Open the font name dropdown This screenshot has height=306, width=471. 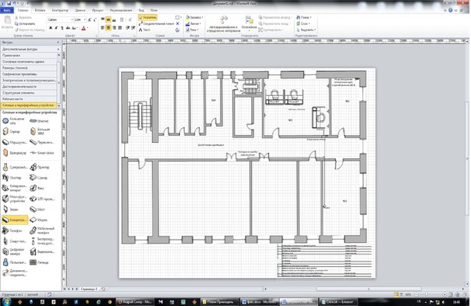[72, 20]
